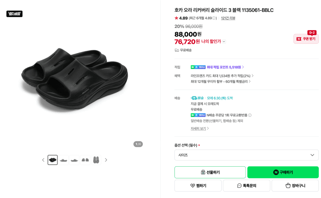The width and height of the screenshot is (321, 198).
Task: Click the free shipping truck icon
Action: pyautogui.click(x=177, y=50)
